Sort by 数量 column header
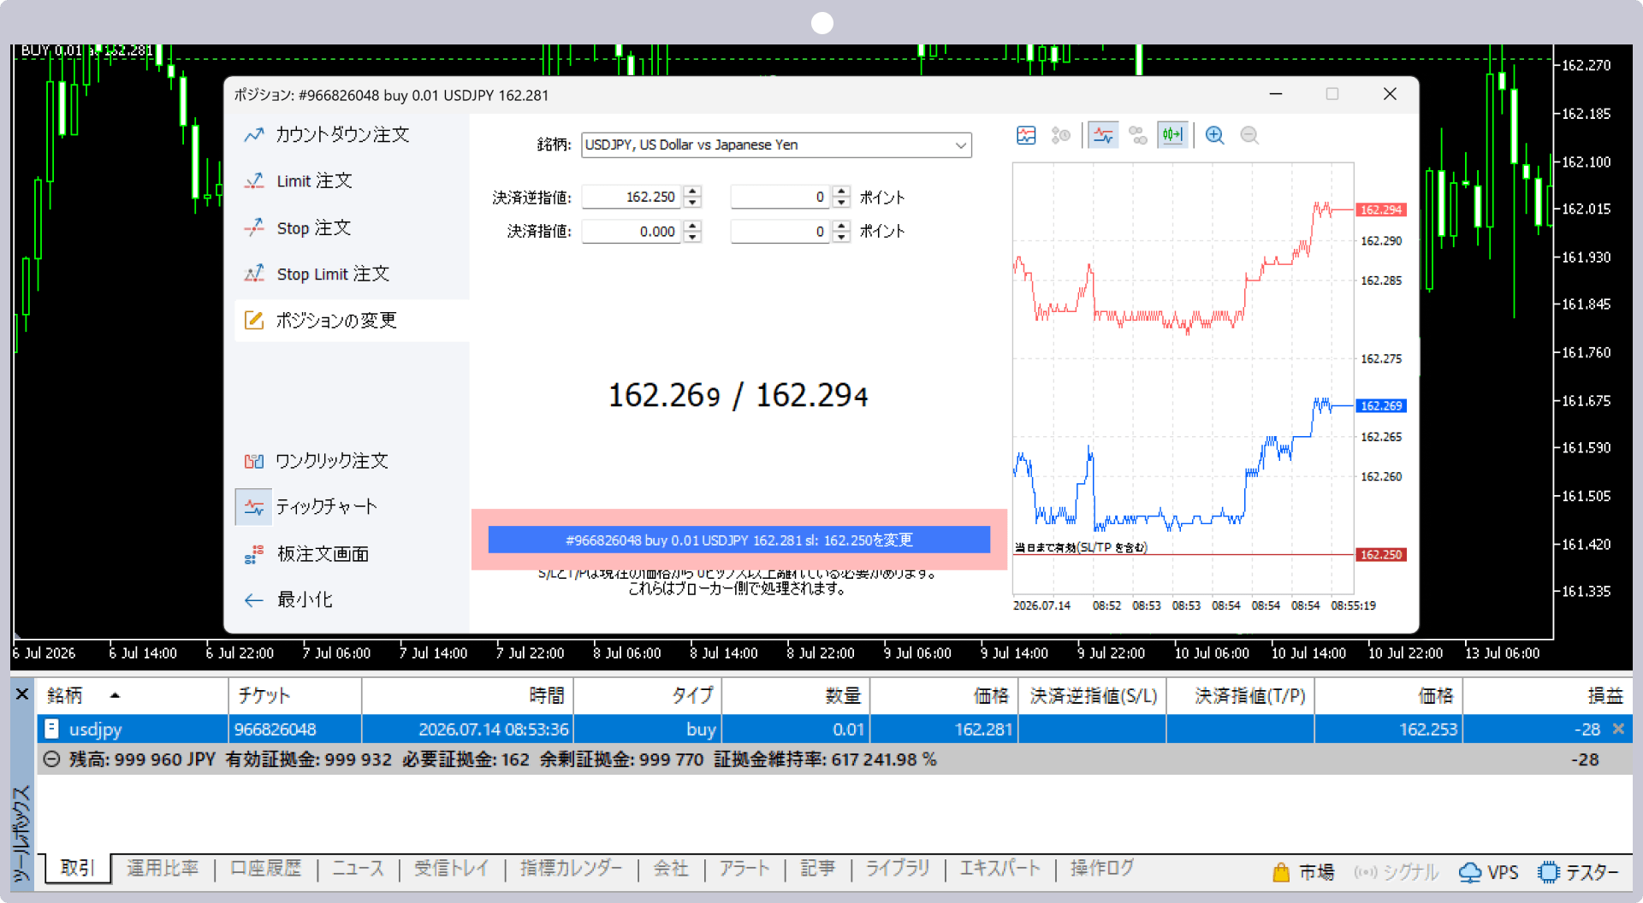 tap(796, 696)
